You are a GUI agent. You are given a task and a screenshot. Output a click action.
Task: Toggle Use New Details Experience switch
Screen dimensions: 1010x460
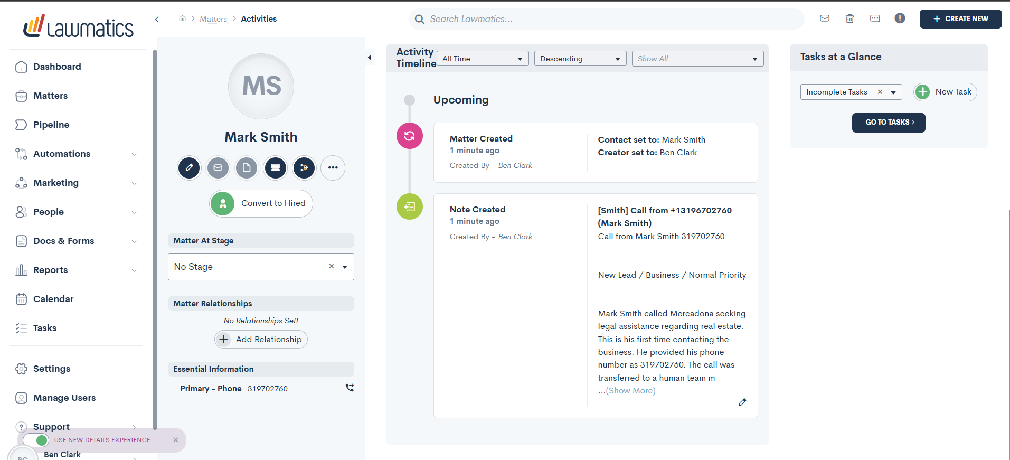(x=36, y=440)
